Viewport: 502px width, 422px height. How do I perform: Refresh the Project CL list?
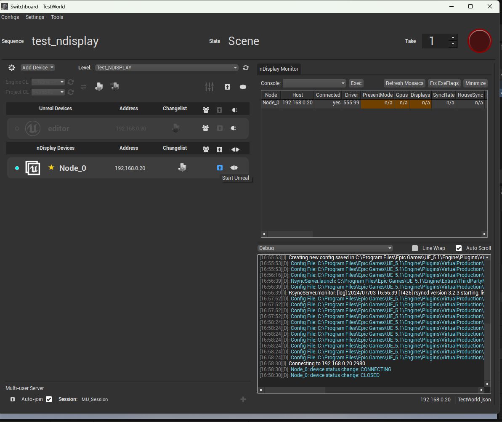coord(71,92)
